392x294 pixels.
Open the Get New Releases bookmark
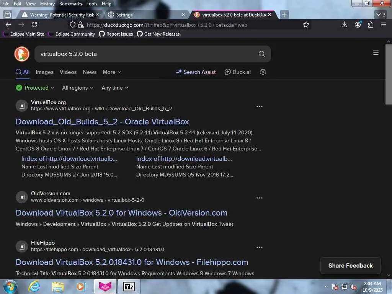(158, 34)
